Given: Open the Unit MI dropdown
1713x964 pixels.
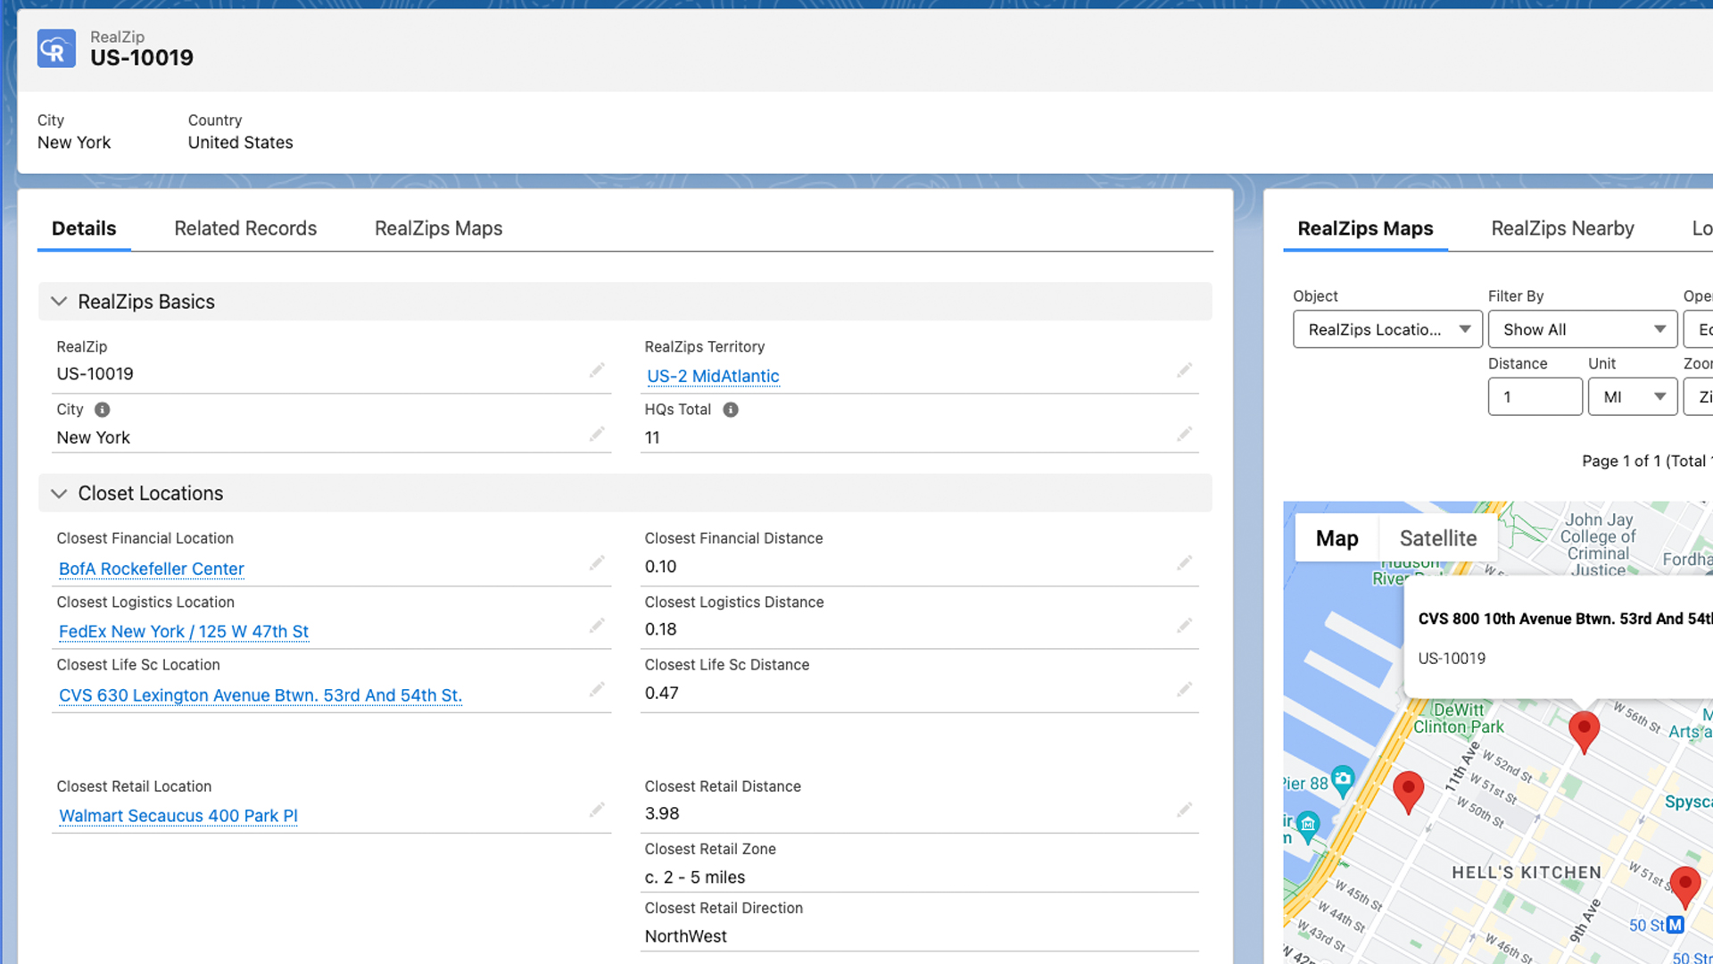Looking at the screenshot, I should [1633, 397].
